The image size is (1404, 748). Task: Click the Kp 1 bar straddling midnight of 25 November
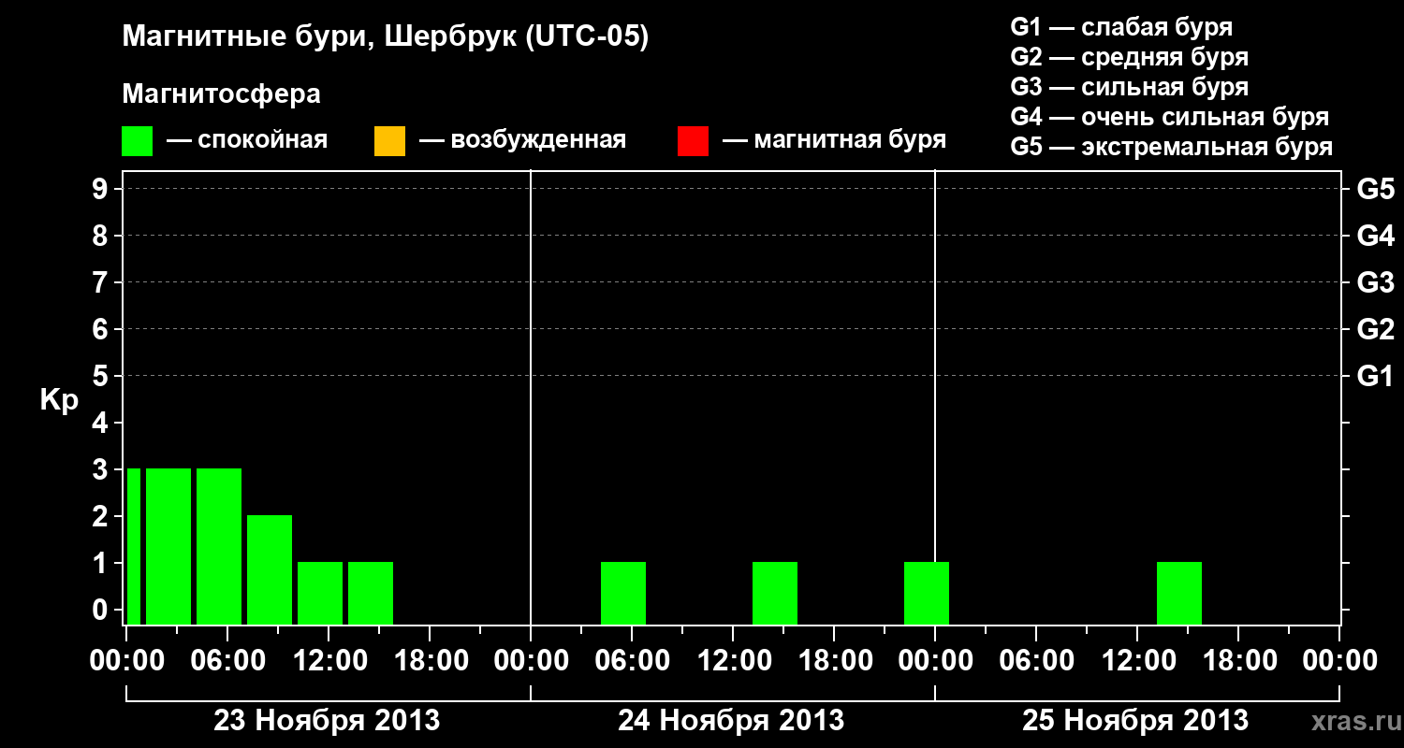927,593
